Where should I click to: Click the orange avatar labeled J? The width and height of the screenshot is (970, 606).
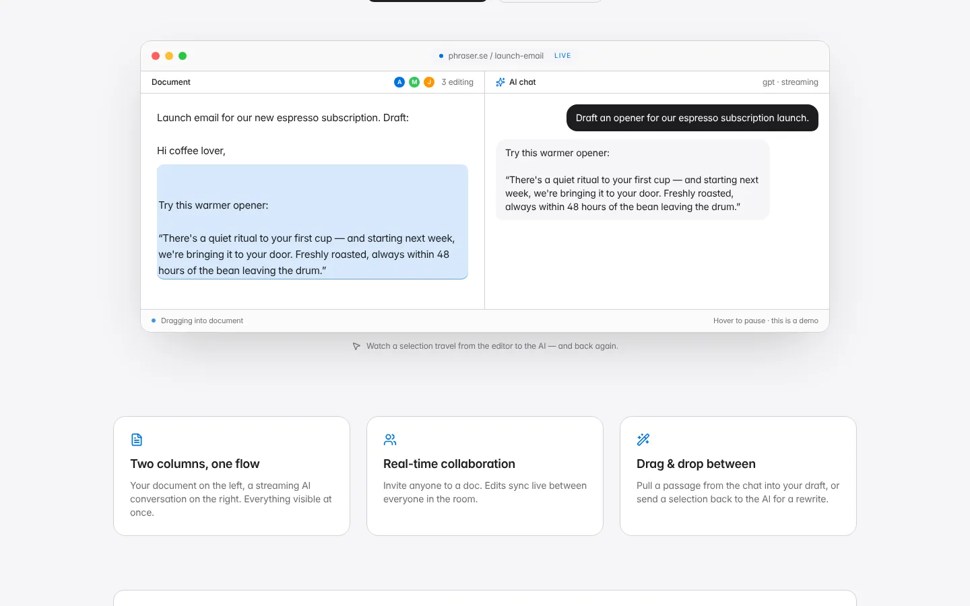(429, 82)
